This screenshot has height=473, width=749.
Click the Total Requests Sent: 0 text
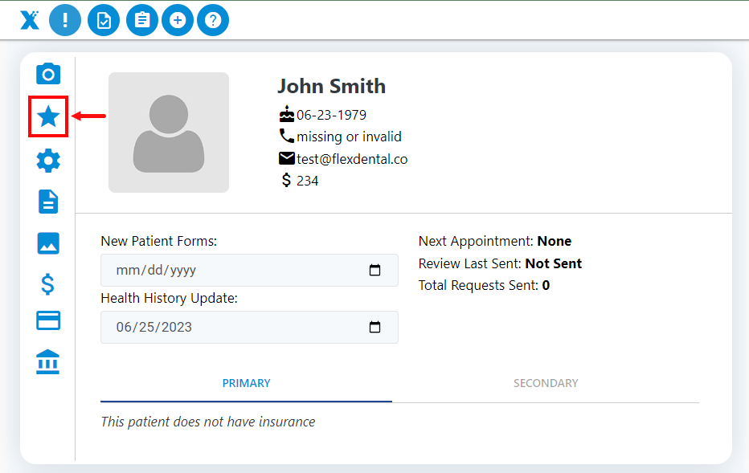coord(484,285)
